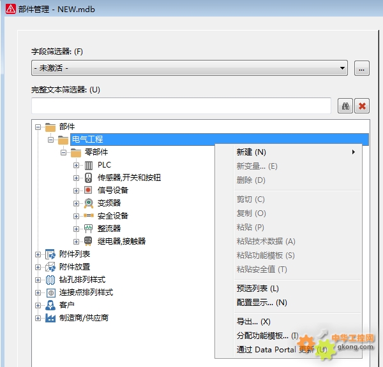Open the 字段筛选器 dropdown showing 未激活
Screen dimensions: 383x367
190,68
